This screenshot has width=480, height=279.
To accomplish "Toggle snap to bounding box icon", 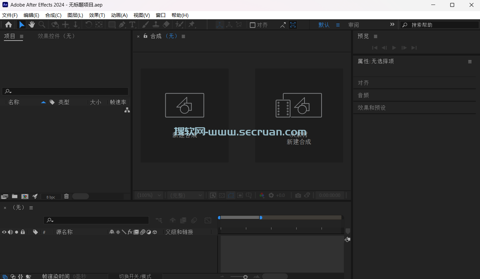I will pyautogui.click(x=293, y=25).
